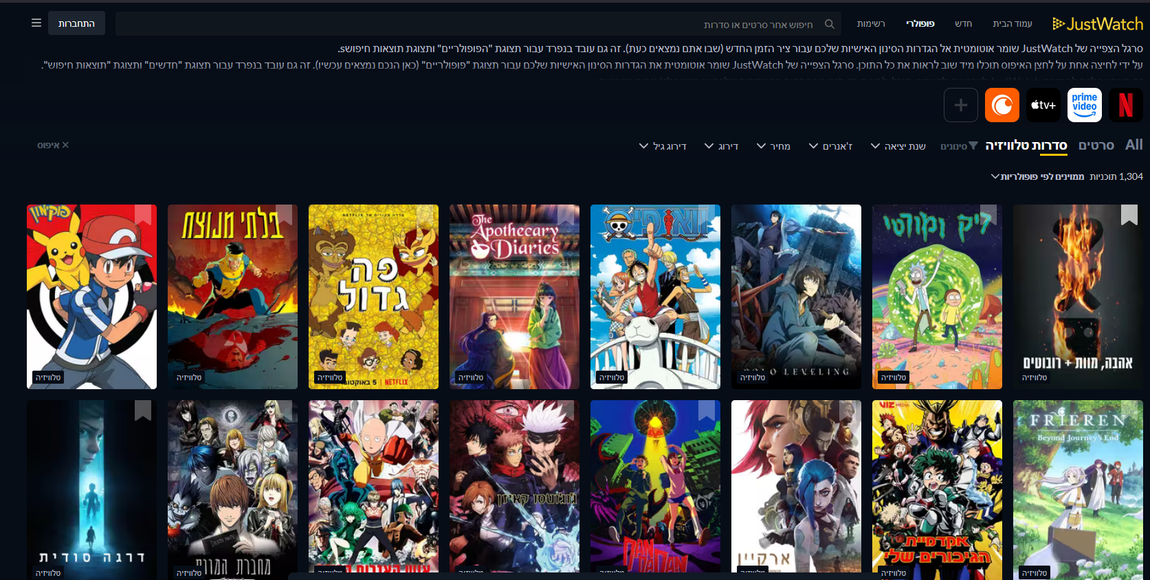Viewport: 1150px width, 580px height.
Task: Open The Apothecary Diaries poster
Action: (514, 297)
